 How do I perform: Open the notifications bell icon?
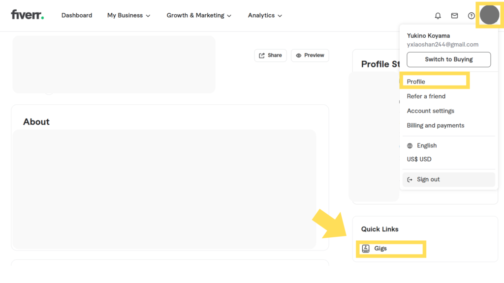click(x=438, y=15)
